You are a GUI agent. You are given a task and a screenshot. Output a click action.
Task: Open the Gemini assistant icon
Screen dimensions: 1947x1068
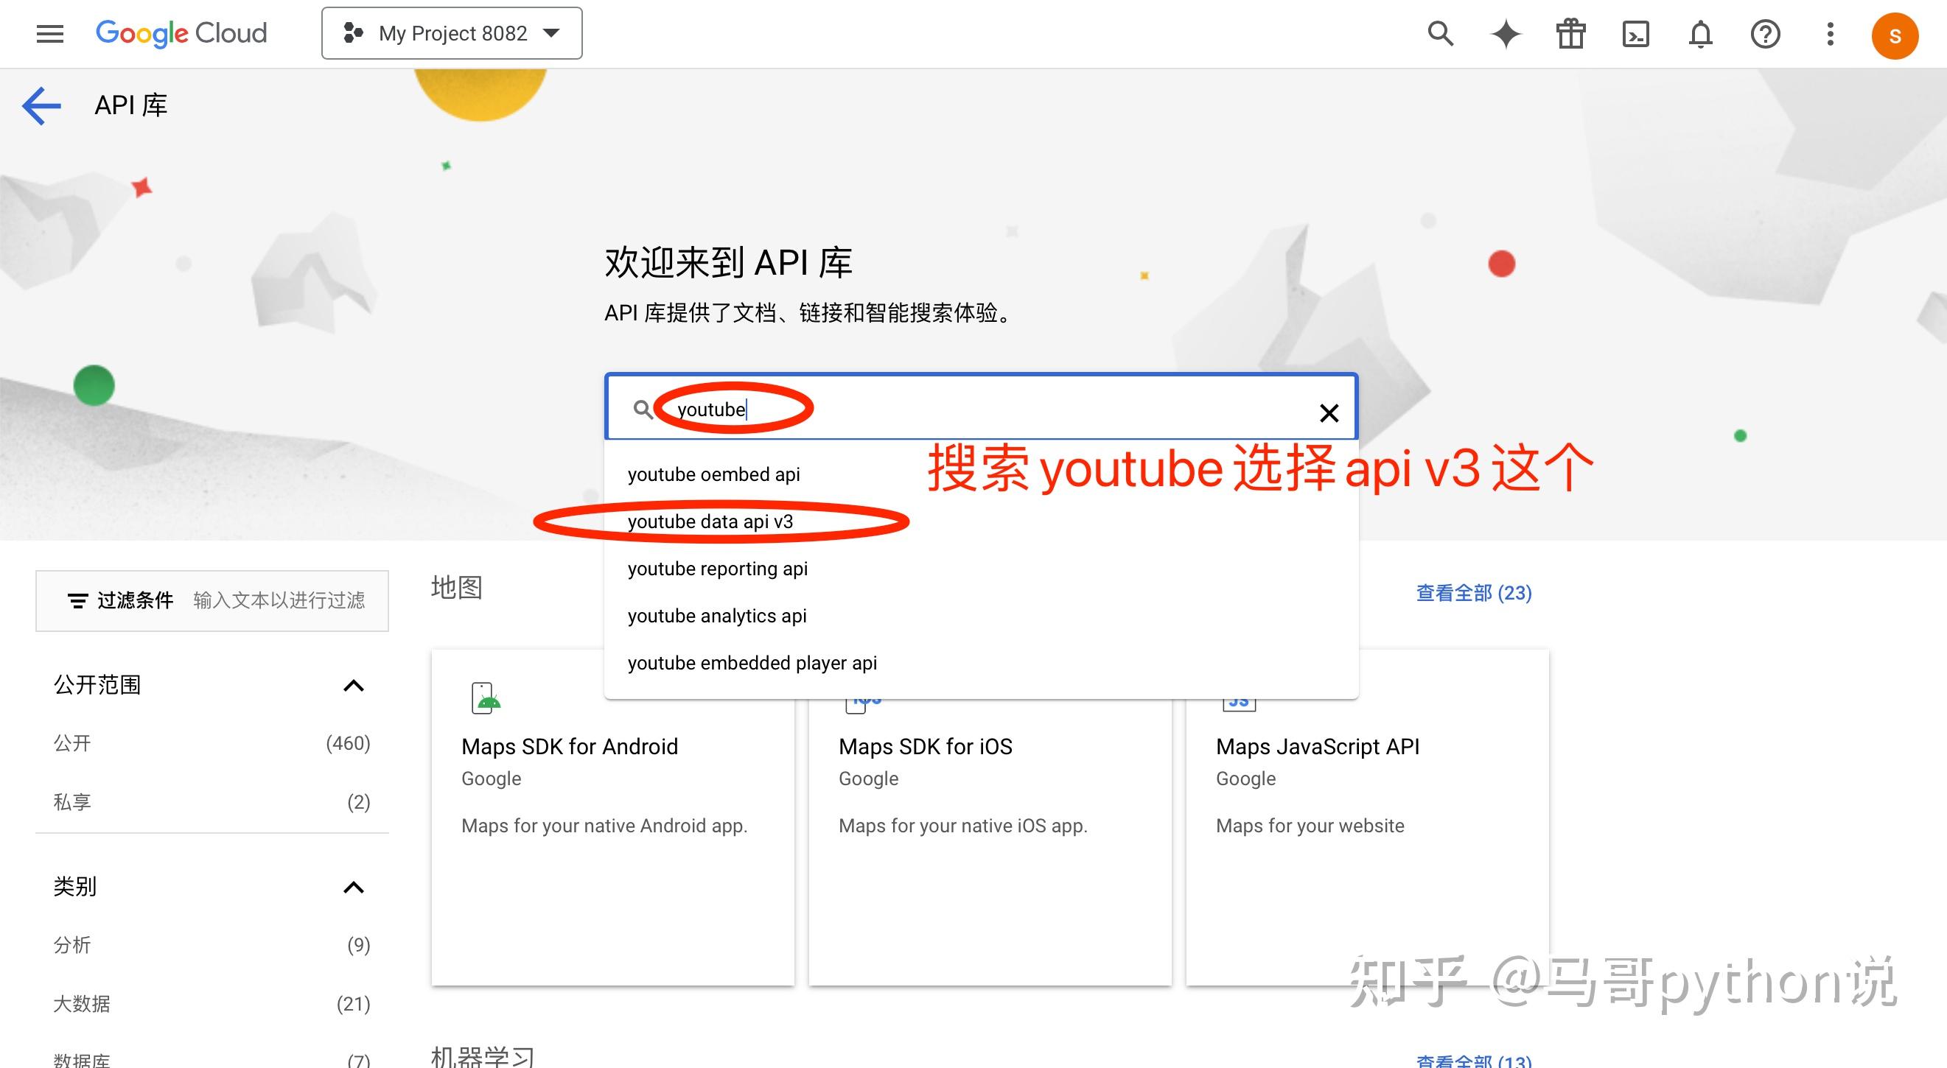(x=1506, y=33)
